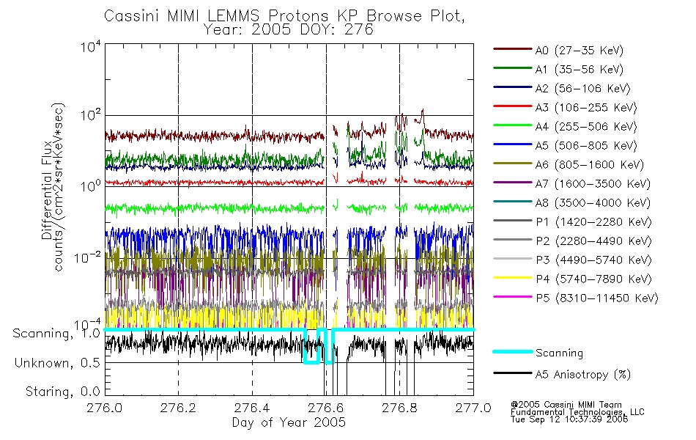
Task: Click the Fundamental Technologies, LLC credit text
Action: pos(577,412)
